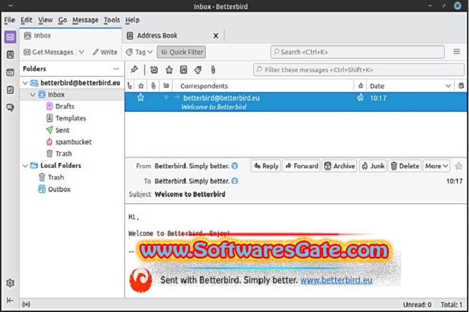469x312 pixels.
Task: Archive the open message
Action: [339, 166]
